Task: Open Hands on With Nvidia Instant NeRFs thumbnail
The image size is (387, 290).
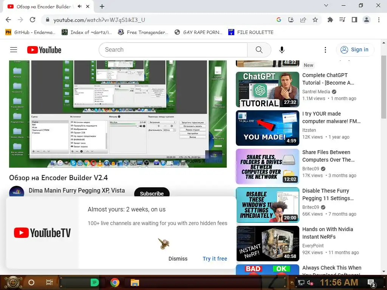Action: click(x=268, y=244)
